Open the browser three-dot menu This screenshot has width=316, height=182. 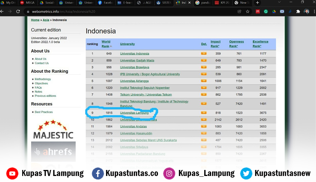point(314,12)
